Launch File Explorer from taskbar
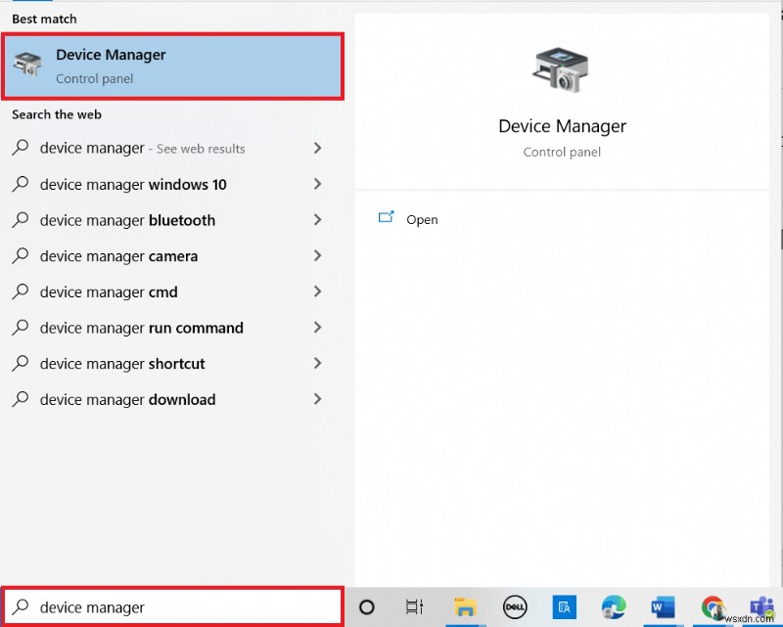Screen dimensions: 783x627 tap(463, 607)
